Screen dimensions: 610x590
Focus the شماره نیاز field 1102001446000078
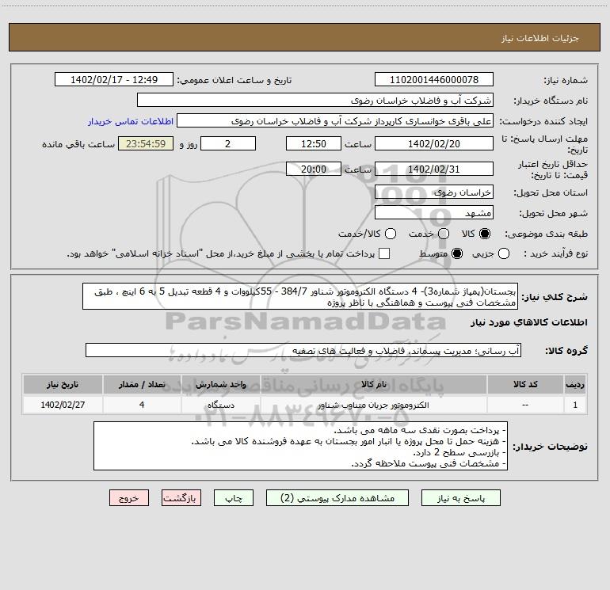(x=434, y=80)
